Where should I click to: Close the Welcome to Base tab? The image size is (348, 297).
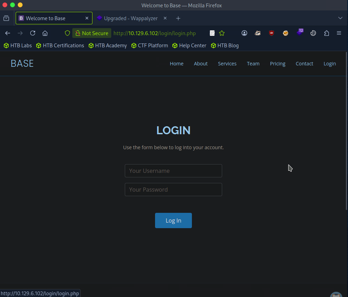point(87,18)
